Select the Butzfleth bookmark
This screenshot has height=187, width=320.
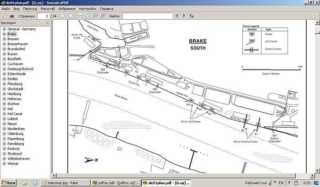[14, 59]
